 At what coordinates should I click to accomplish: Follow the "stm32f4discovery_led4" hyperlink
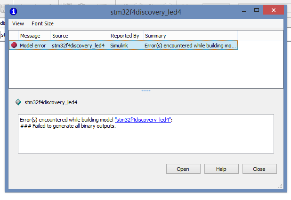click(x=143, y=120)
